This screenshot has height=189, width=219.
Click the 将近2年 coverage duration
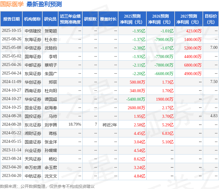[x=110, y=125]
